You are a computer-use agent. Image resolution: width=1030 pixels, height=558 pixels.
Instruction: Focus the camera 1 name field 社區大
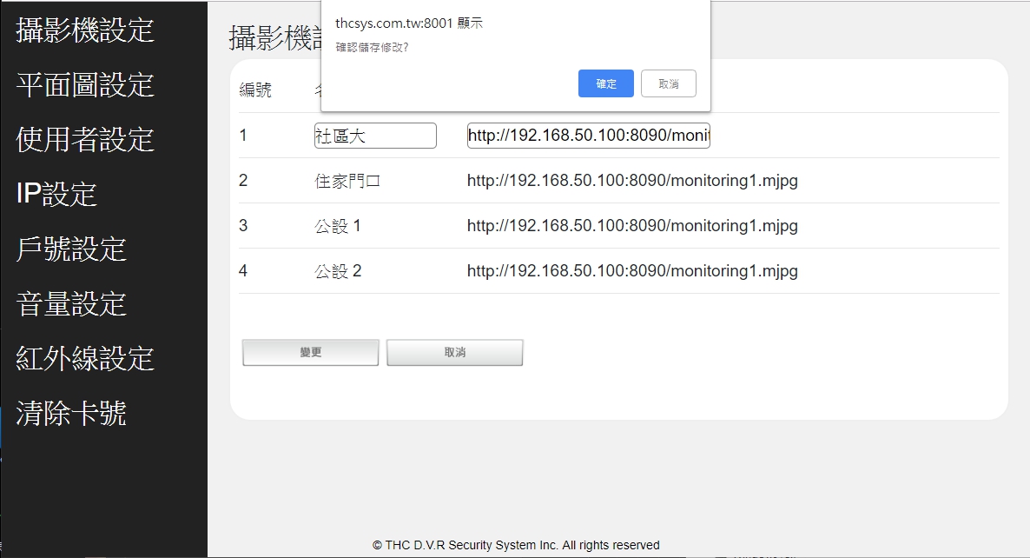point(375,136)
